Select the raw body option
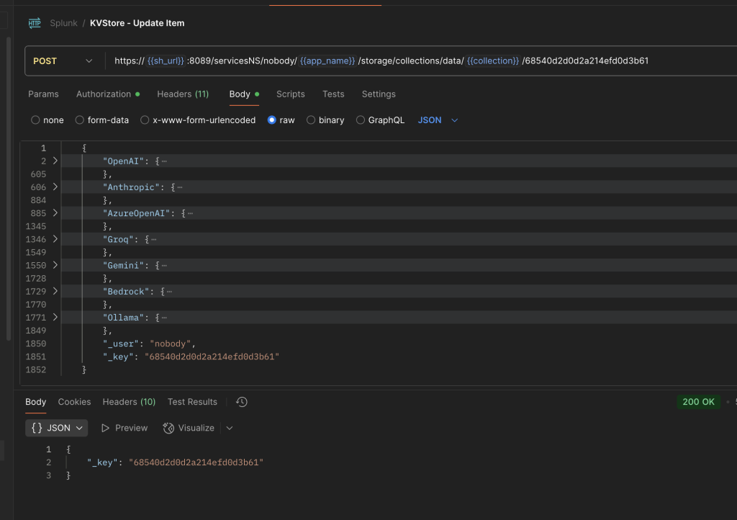 pyautogui.click(x=271, y=120)
